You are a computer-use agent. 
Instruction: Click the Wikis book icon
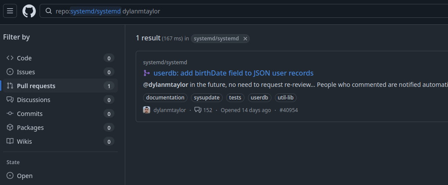pyautogui.click(x=10, y=142)
